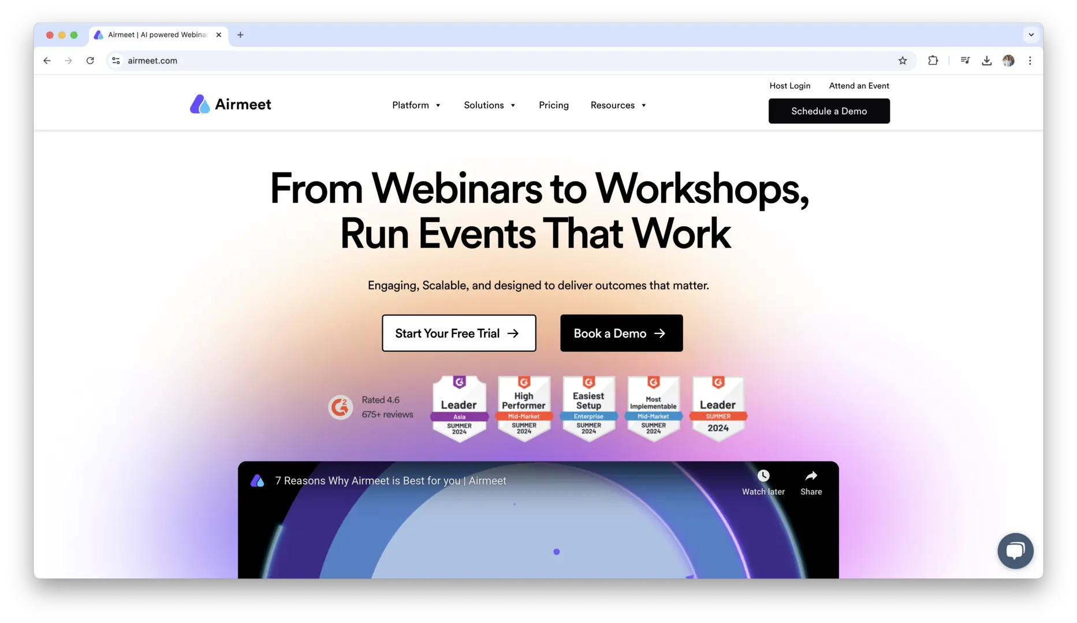Expand the Solutions dropdown menu
The image size is (1077, 623).
pyautogui.click(x=490, y=105)
